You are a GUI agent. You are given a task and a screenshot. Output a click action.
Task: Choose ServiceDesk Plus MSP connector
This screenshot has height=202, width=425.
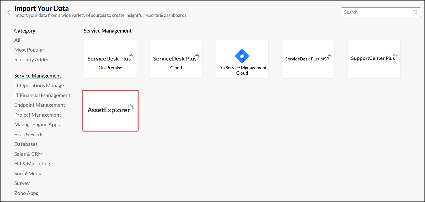308,59
